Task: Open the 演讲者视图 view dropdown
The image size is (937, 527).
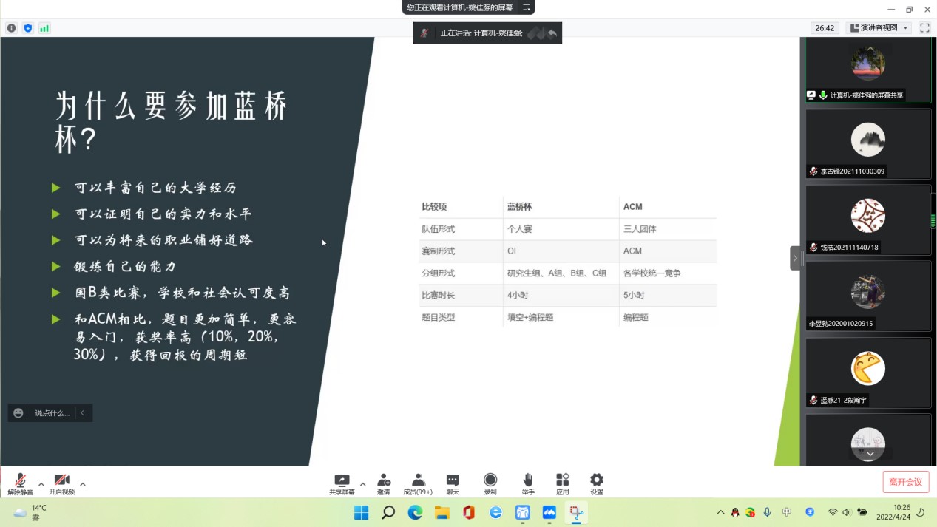Action: coord(879,28)
